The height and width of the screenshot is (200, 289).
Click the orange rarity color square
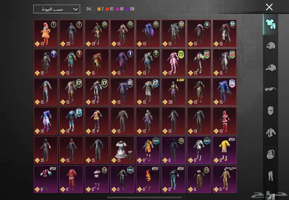click(x=98, y=9)
